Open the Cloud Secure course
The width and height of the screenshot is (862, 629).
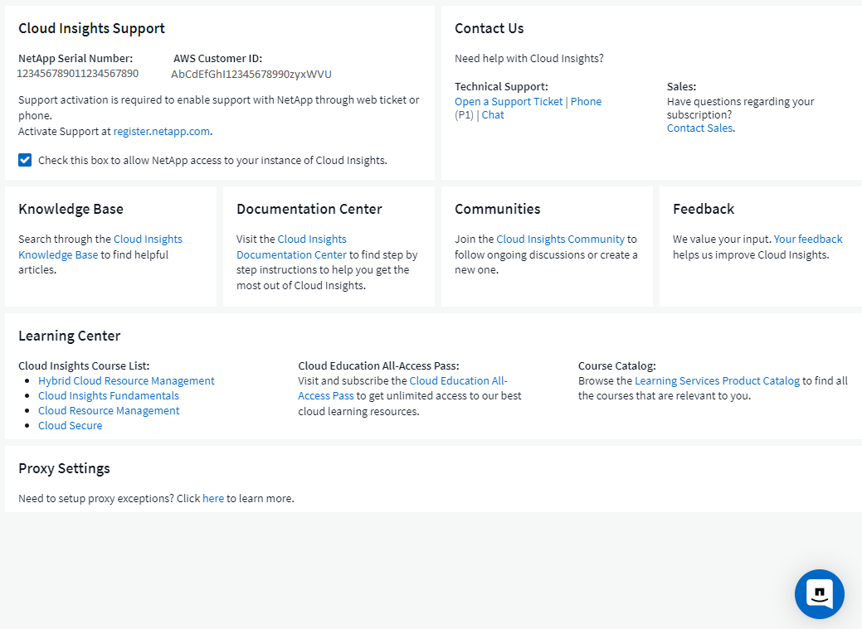(71, 426)
